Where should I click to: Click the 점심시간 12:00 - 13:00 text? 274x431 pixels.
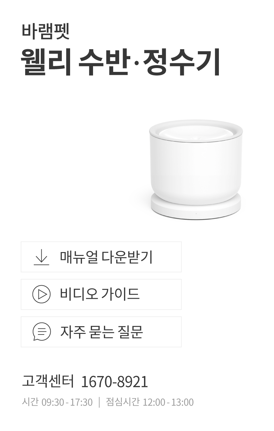[x=150, y=402]
